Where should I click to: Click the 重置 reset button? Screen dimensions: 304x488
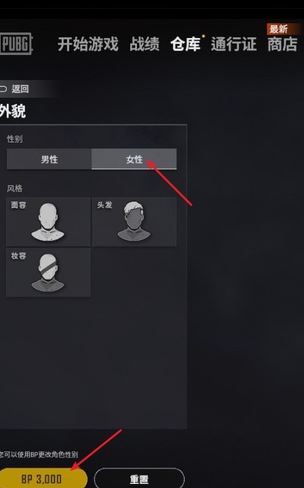coord(139,478)
